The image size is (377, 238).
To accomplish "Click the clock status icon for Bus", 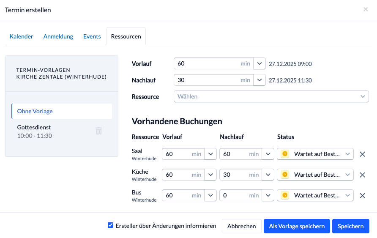I will [x=285, y=195].
